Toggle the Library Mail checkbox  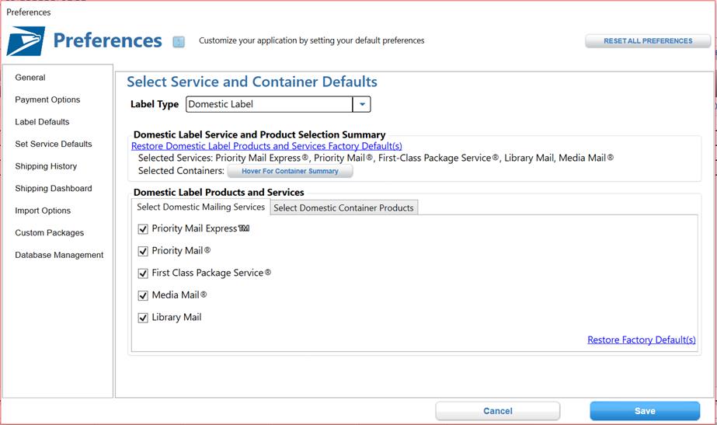tap(143, 318)
